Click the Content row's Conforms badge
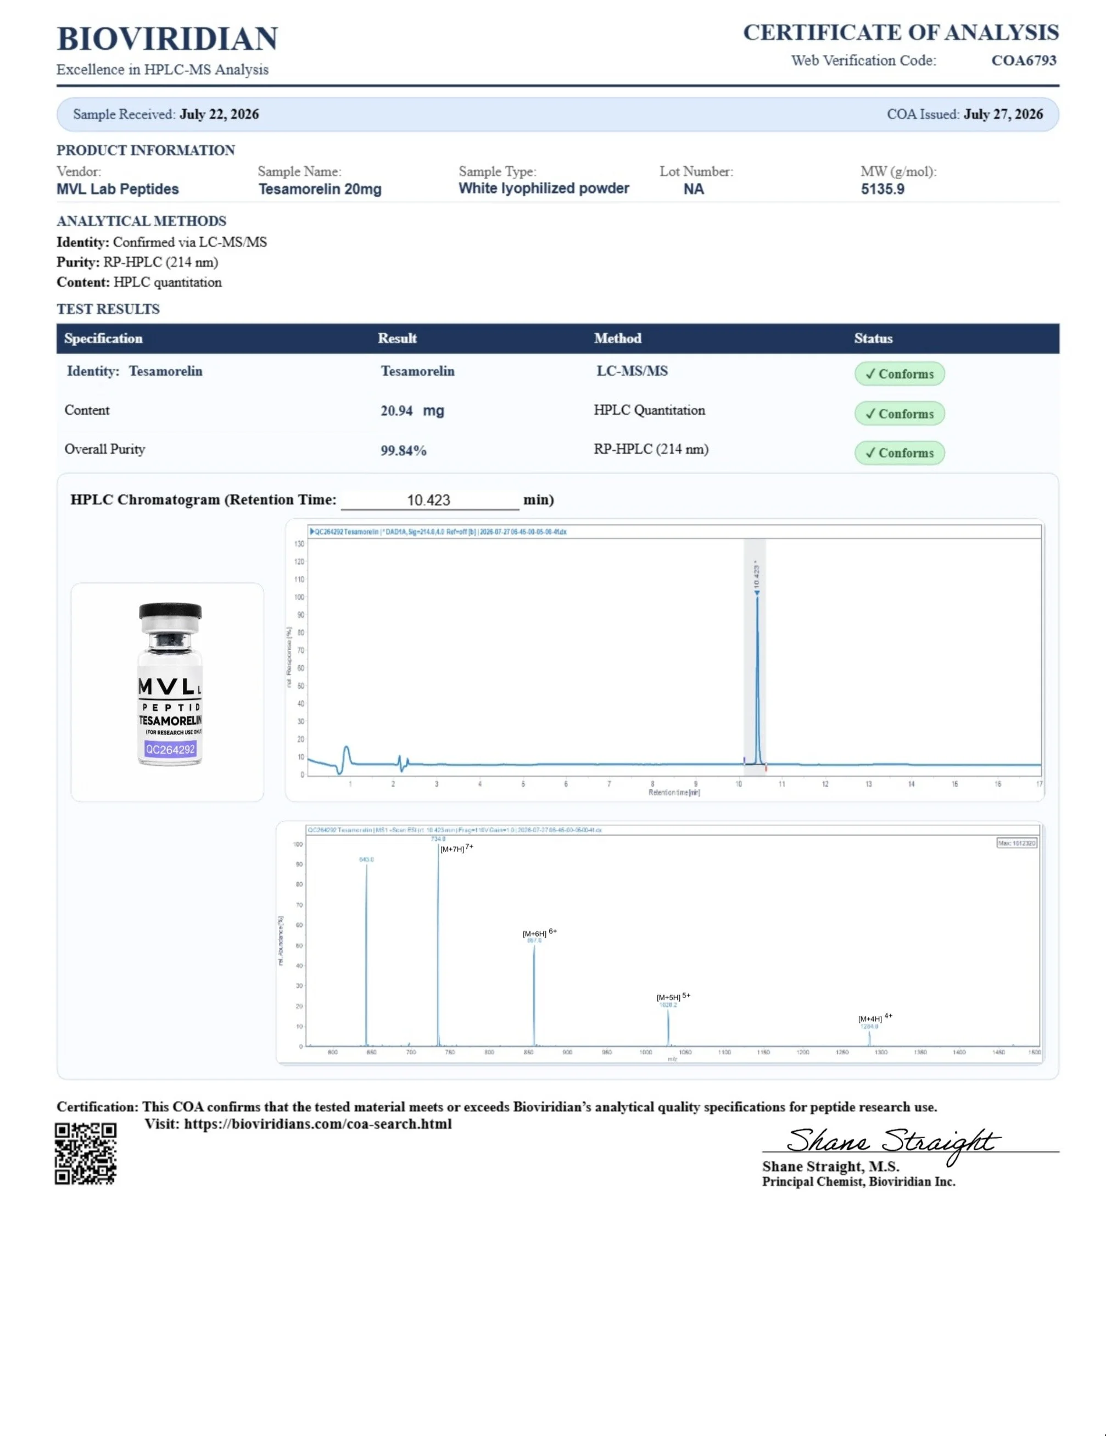This screenshot has height=1436, width=1106. click(x=899, y=414)
